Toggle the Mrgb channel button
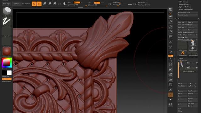Image resolution: width=201 pixels, height=113 pixels. tap(69, 3)
